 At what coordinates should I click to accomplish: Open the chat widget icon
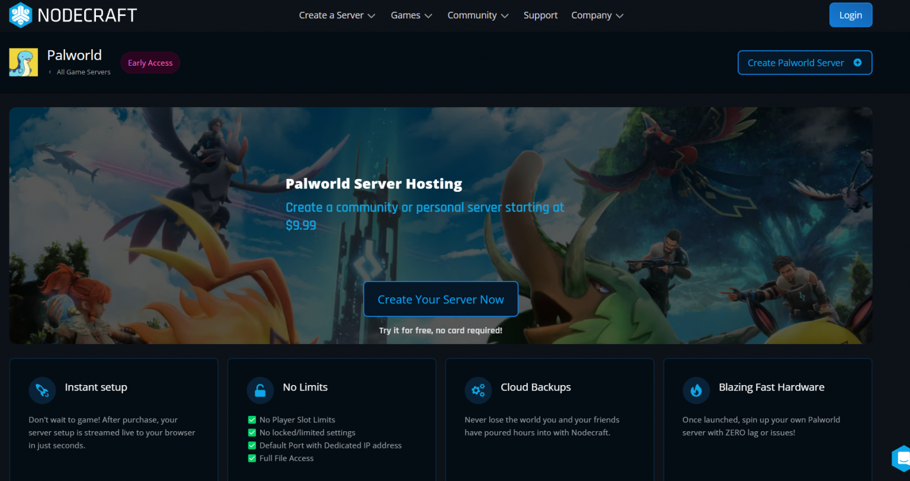(x=901, y=458)
